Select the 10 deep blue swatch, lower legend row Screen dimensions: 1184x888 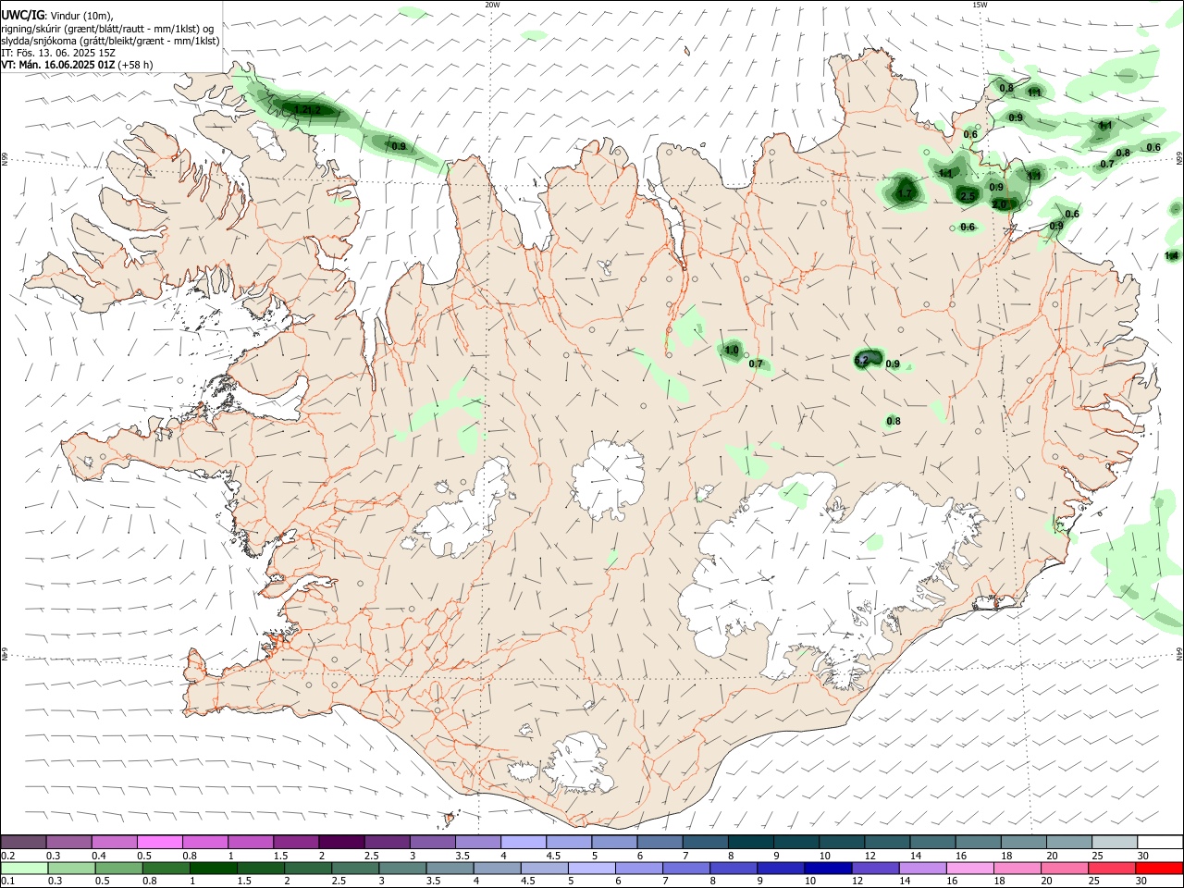(x=826, y=868)
